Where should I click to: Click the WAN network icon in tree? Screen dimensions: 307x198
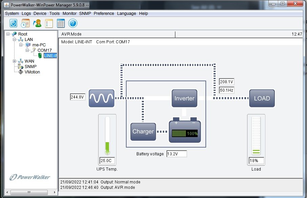pos(21,61)
